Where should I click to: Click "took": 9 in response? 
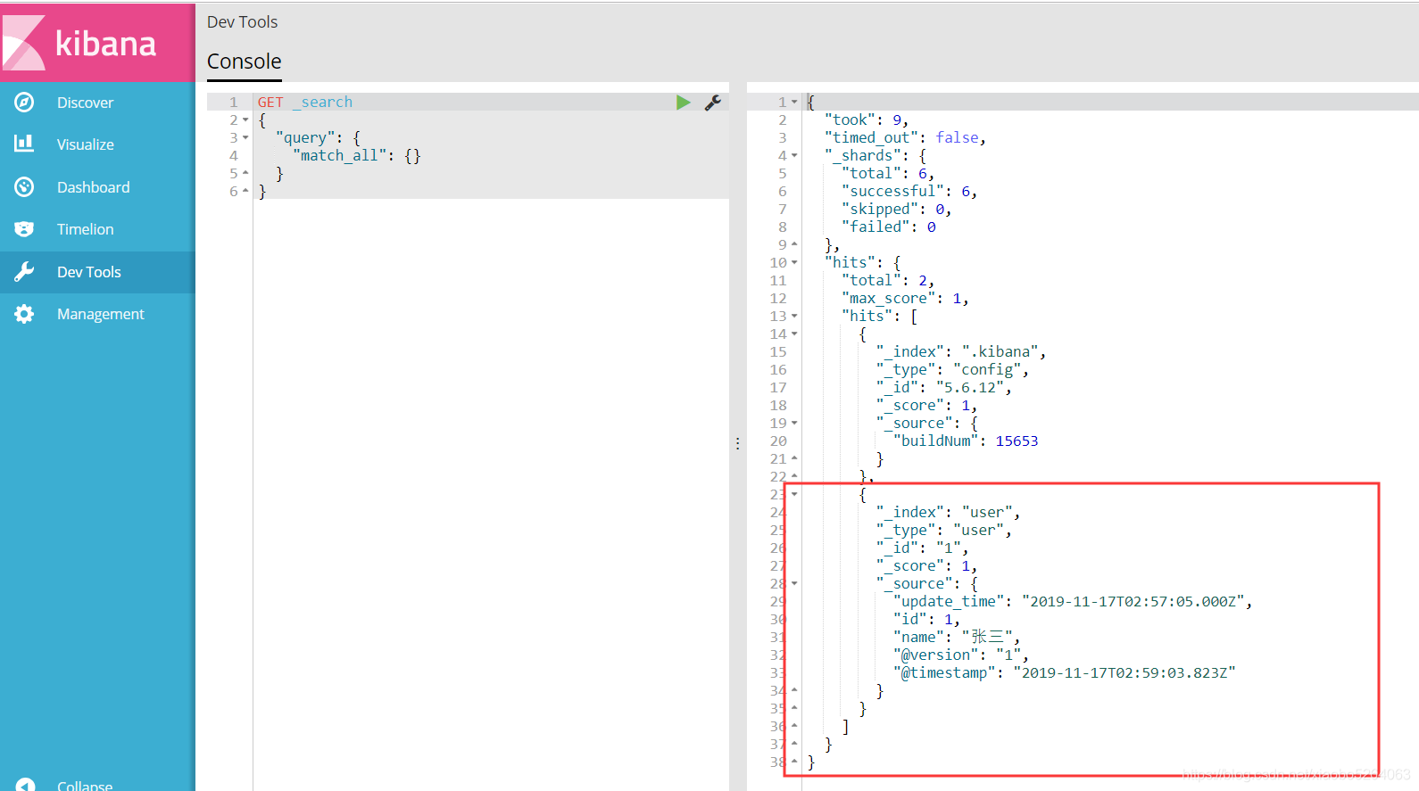click(x=867, y=119)
